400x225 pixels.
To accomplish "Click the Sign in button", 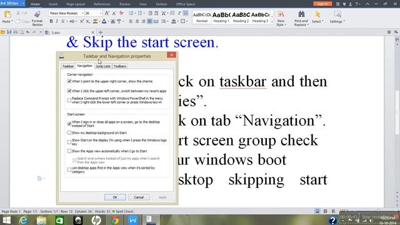I will coord(322,4).
